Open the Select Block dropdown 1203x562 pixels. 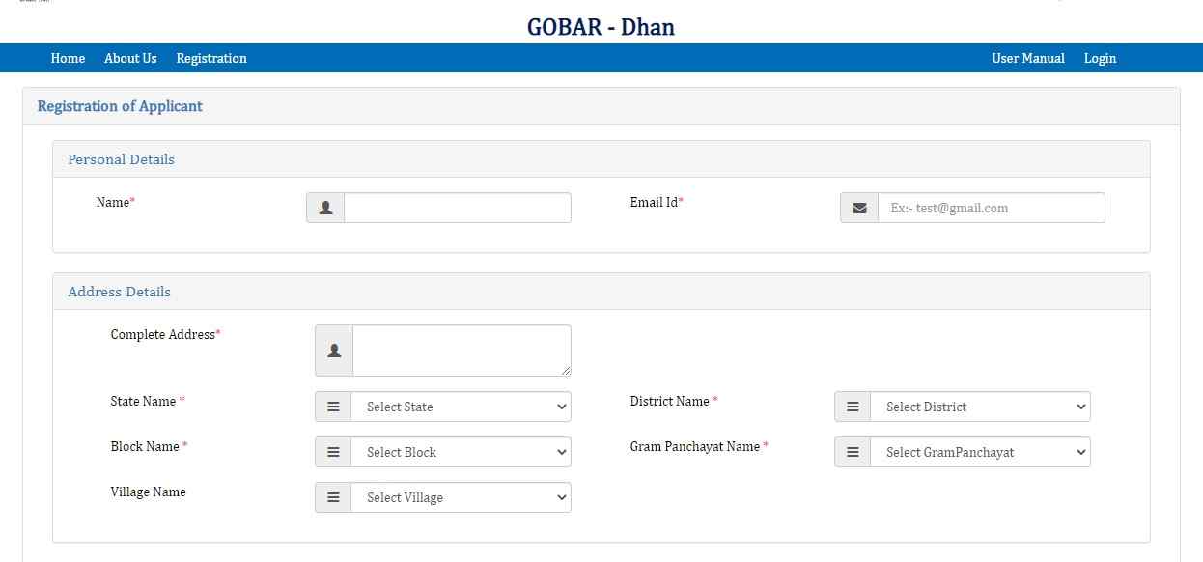[x=461, y=451]
